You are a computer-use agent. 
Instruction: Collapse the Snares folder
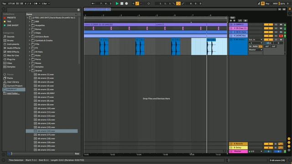click(29, 71)
